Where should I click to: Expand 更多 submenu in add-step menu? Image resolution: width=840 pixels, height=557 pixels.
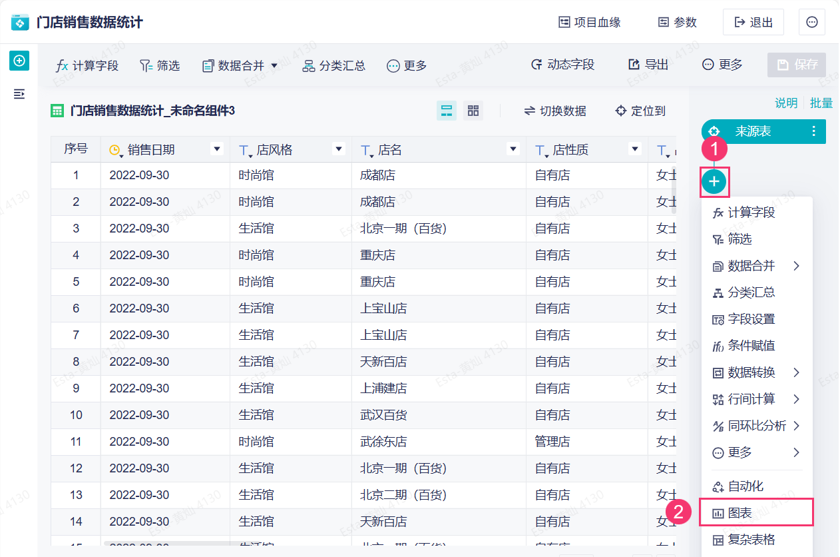tap(756, 452)
